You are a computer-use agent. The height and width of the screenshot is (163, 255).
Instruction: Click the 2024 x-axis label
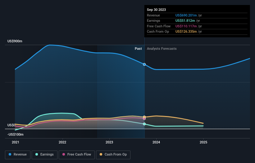tap(156, 142)
